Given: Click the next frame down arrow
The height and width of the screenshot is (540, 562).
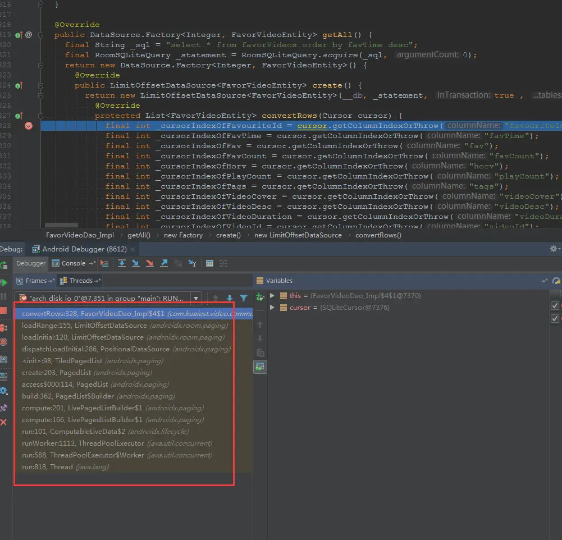Looking at the screenshot, I should pos(230,298).
